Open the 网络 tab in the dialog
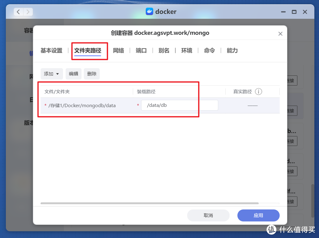The width and height of the screenshot is (319, 238). click(x=118, y=50)
